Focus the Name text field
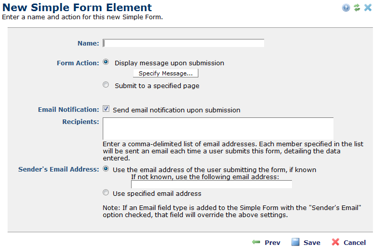 pos(183,43)
